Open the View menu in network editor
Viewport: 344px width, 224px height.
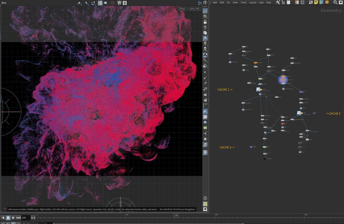tap(235, 3)
